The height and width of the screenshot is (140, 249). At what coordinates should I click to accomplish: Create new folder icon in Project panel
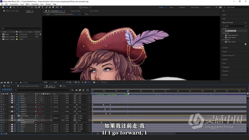pos(5,82)
